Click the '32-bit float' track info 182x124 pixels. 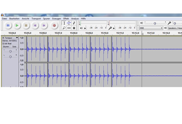7,44
